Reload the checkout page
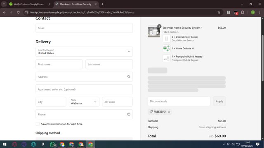This screenshot has height=148, width=264. point(18,12)
